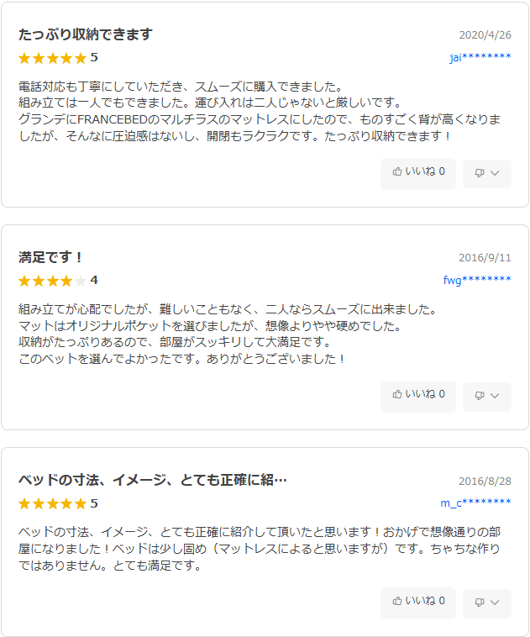Click the review title 満足です！
Screen dimensions: 530x637
click(51, 257)
